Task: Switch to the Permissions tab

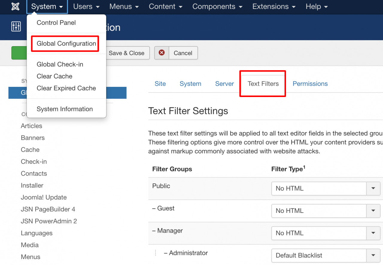Action: click(x=310, y=84)
